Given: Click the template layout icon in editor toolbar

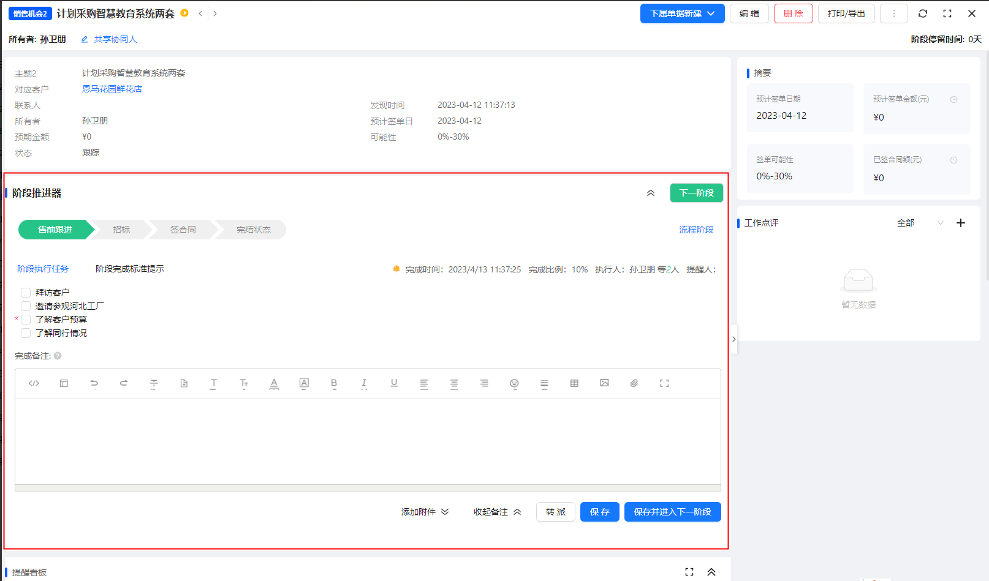Looking at the screenshot, I should pos(64,383).
